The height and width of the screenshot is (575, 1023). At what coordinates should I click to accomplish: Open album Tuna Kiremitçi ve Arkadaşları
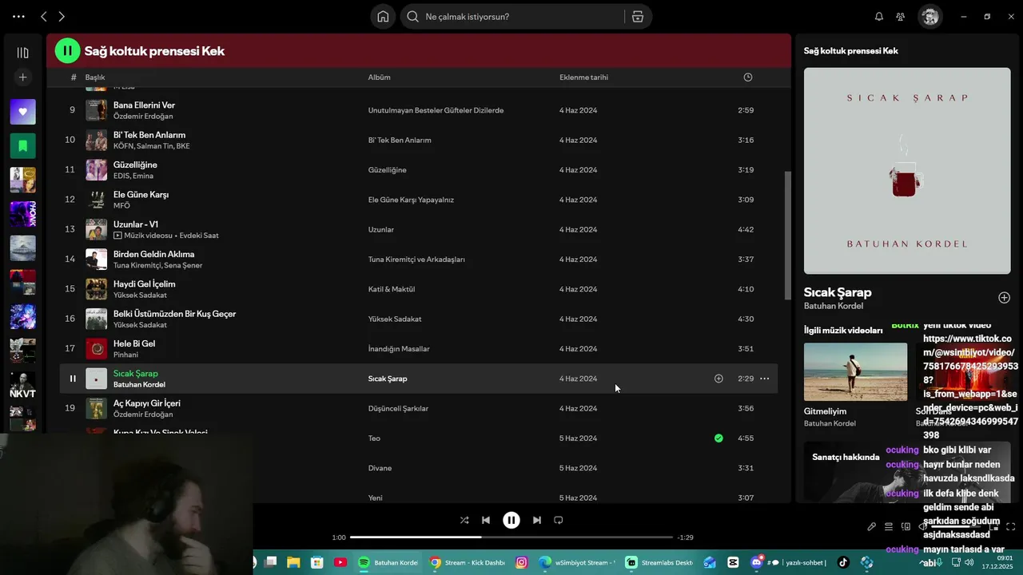(x=416, y=260)
